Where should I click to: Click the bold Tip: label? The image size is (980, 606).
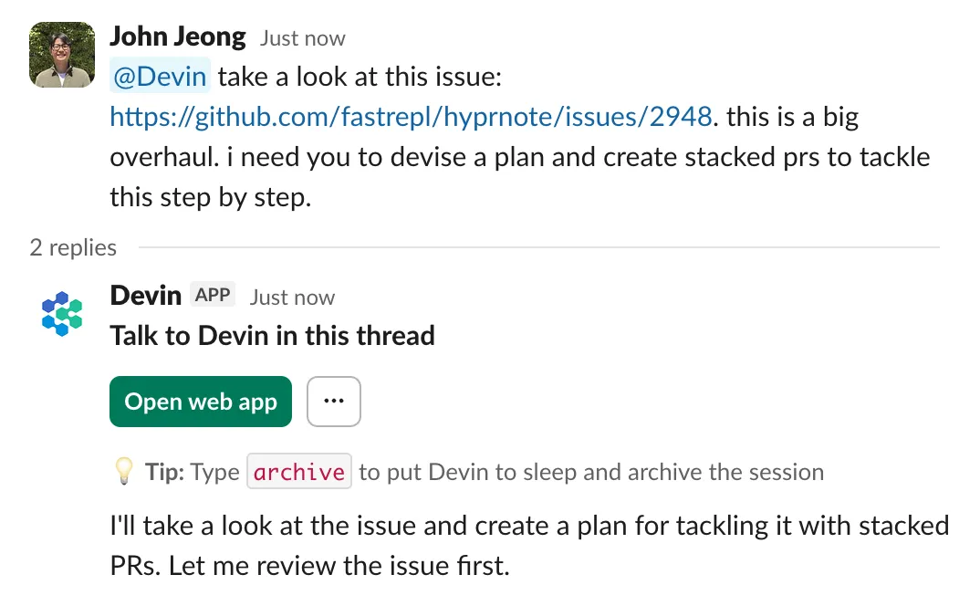point(164,472)
